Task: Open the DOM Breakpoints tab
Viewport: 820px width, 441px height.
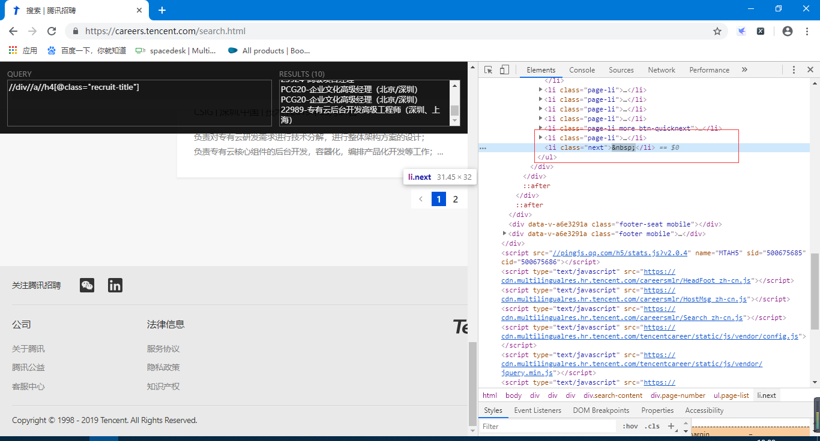Action: pos(601,410)
